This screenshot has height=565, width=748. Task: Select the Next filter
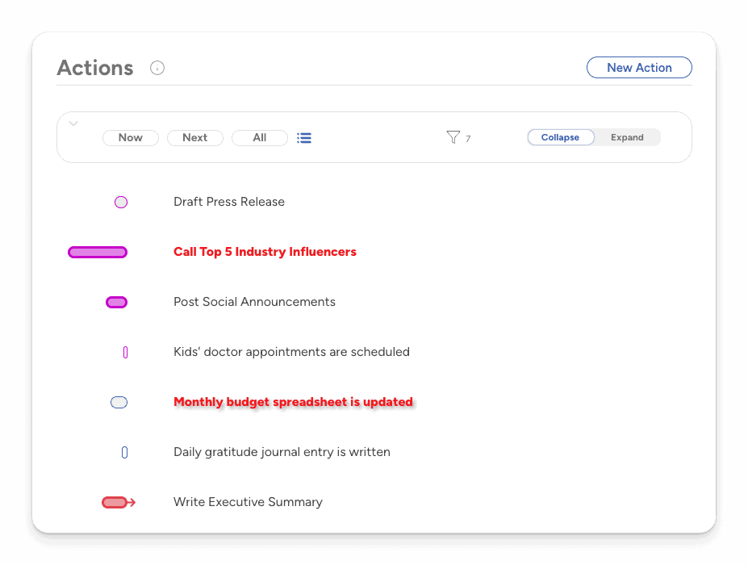pyautogui.click(x=195, y=138)
